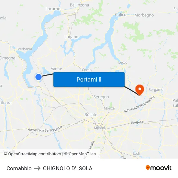Click the Varese city label
Screen dimensions: 178x178
click(x=56, y=69)
